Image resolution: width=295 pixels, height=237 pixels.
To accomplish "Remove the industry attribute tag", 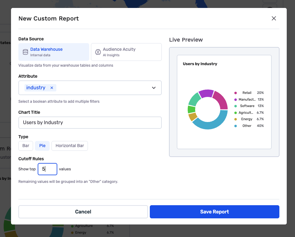I will pos(52,88).
